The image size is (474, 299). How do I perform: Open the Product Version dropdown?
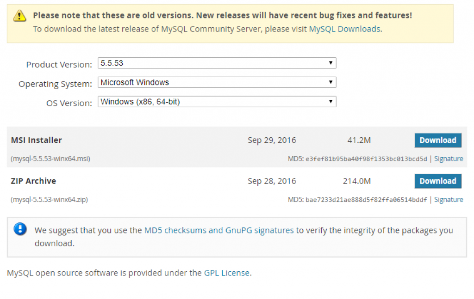[x=217, y=63]
